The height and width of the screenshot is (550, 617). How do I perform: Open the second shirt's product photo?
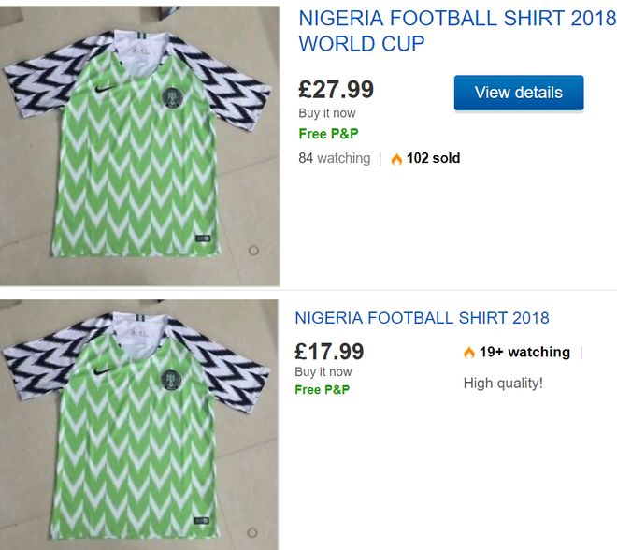point(140,425)
